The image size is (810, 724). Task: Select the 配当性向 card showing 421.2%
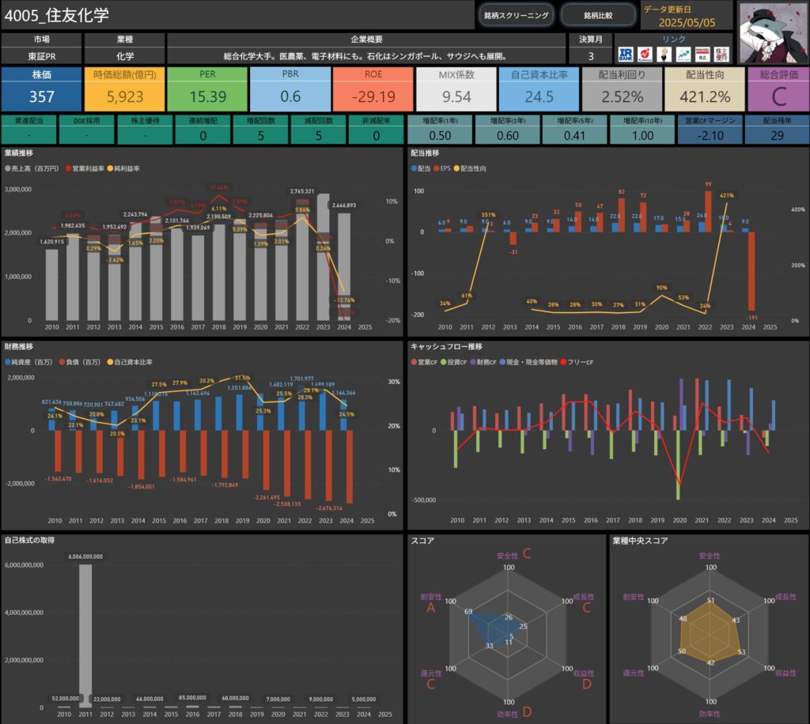(x=705, y=89)
